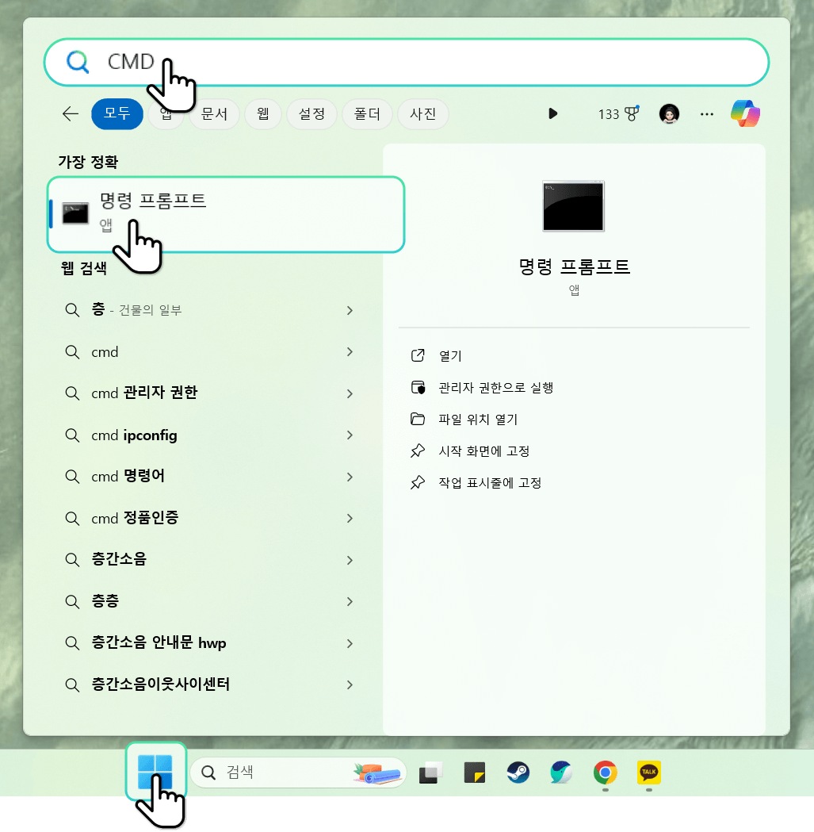This screenshot has height=832, width=814.
Task: Open Copilot from the search panel
Action: (745, 113)
